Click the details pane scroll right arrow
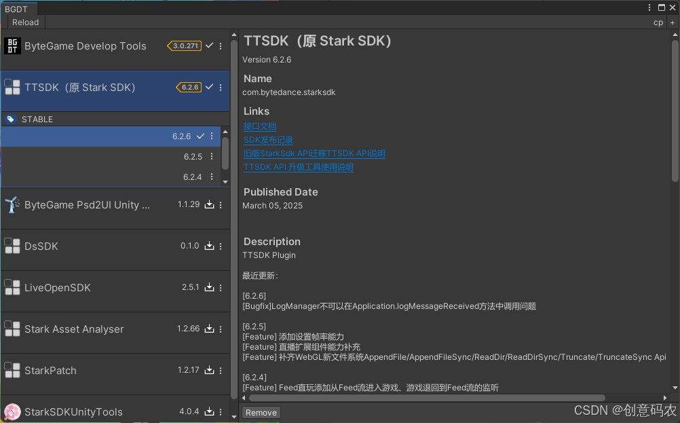Screen dimensions: 680x423 coord(665,398)
